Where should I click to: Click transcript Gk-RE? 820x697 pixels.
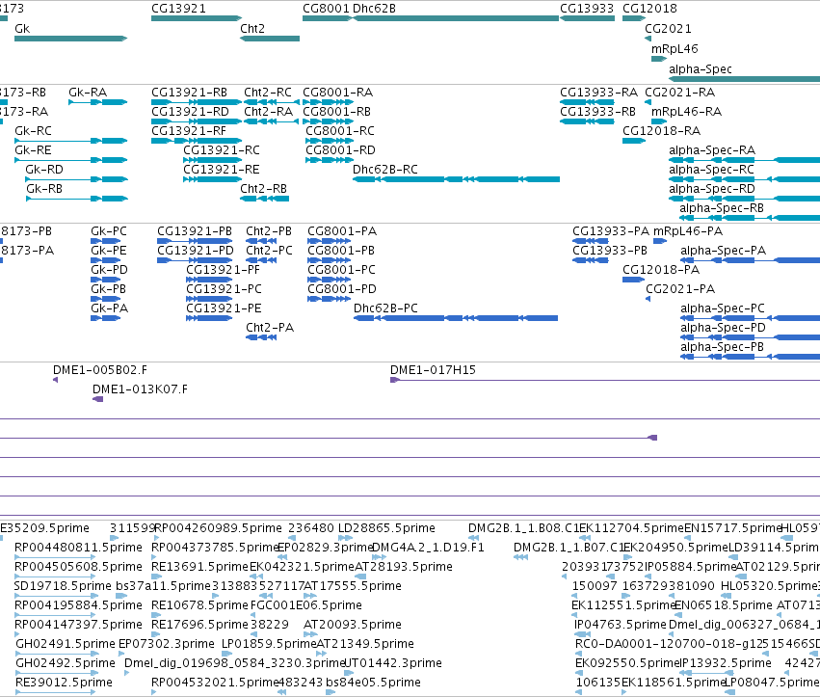(70, 160)
